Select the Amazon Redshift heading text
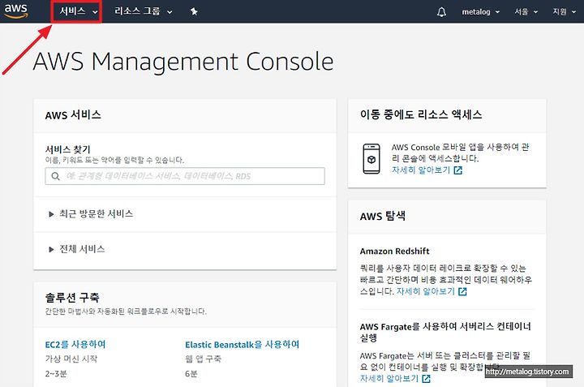The width and height of the screenshot is (584, 387). click(394, 252)
